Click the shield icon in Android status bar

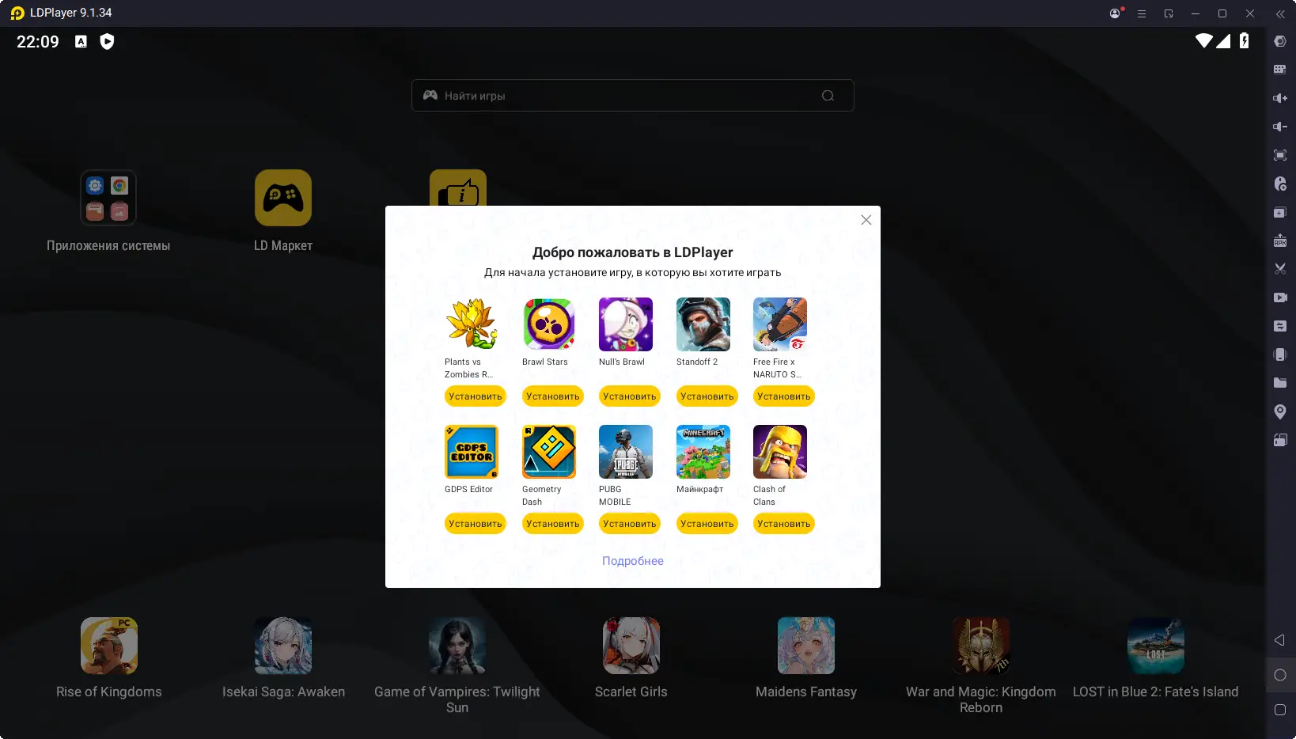coord(107,42)
